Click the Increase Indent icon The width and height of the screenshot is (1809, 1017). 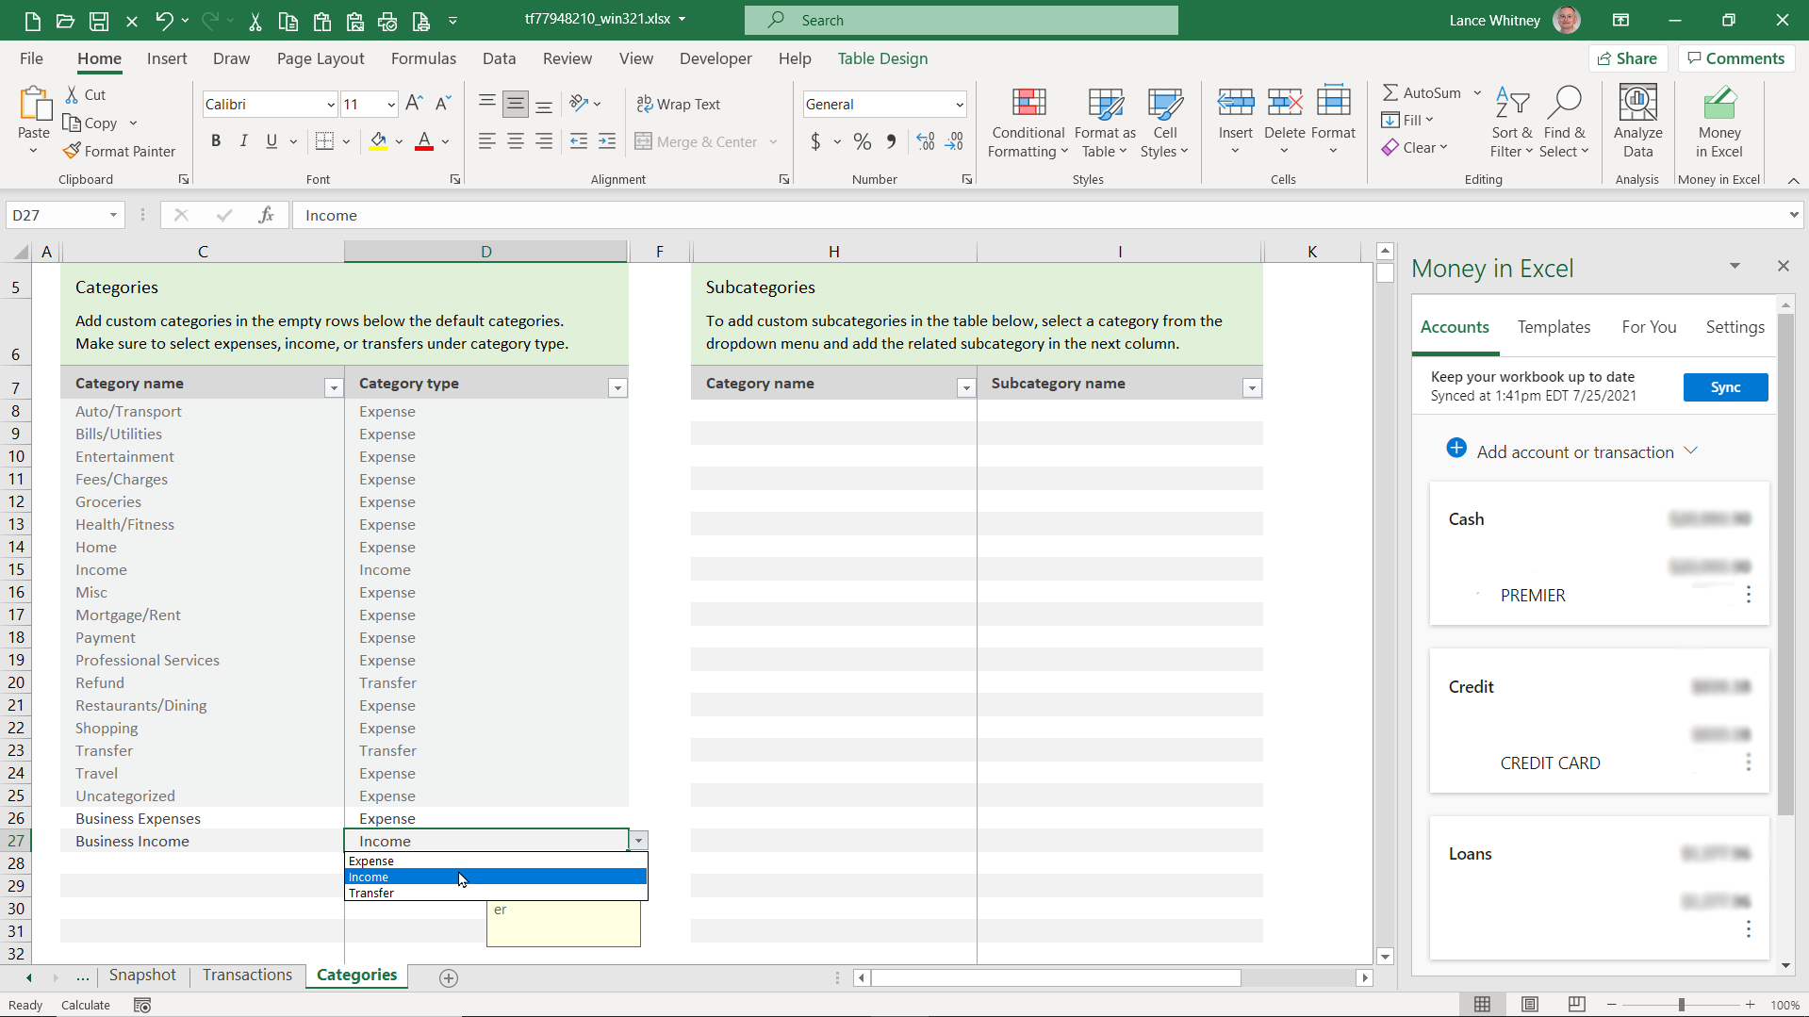[x=607, y=141]
